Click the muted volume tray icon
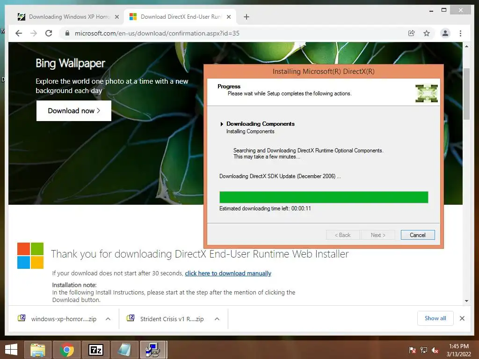Image resolution: width=479 pixels, height=359 pixels. tap(435, 350)
